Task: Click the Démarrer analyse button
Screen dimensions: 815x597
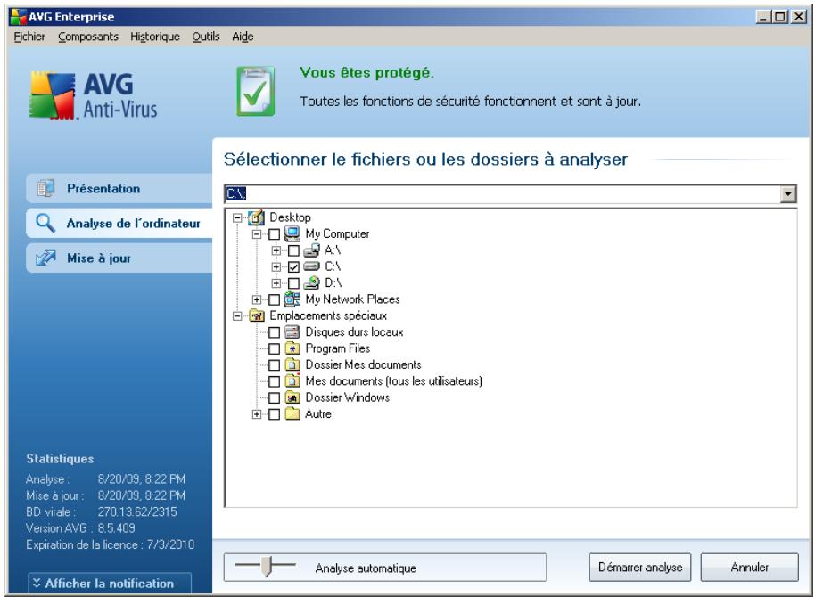Action: tap(640, 568)
